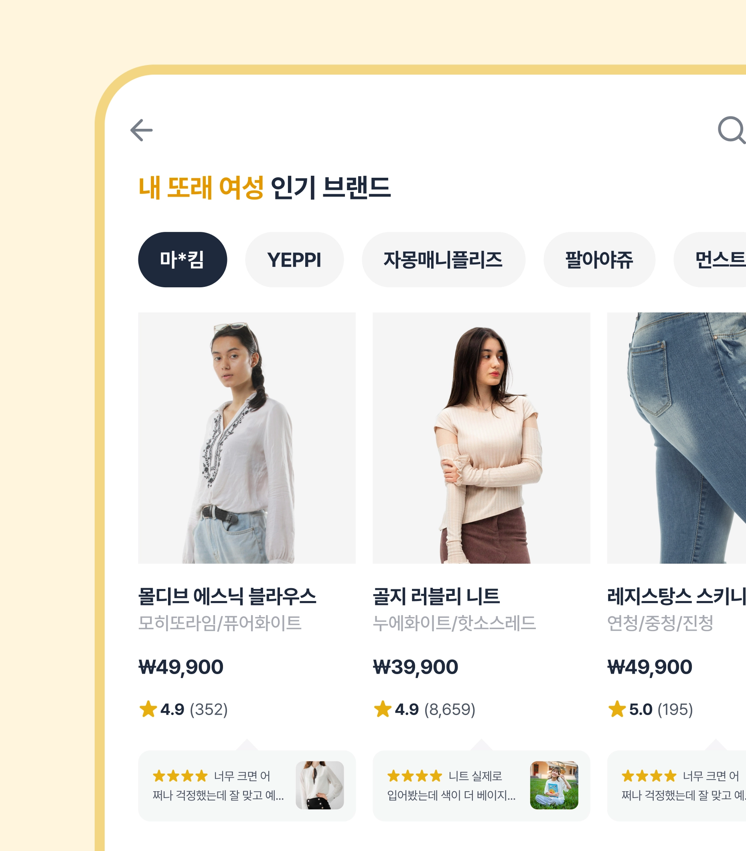Open the 골지 러블리 니트 product photo
Image resolution: width=746 pixels, height=851 pixels.
(481, 438)
